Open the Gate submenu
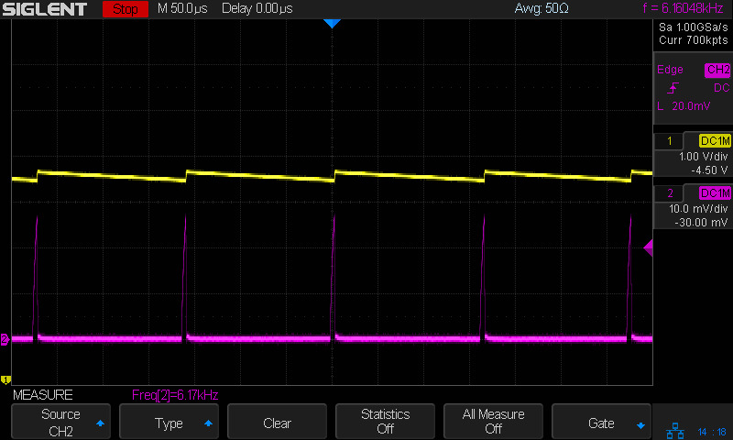The height and width of the screenshot is (440, 733). 601,423
